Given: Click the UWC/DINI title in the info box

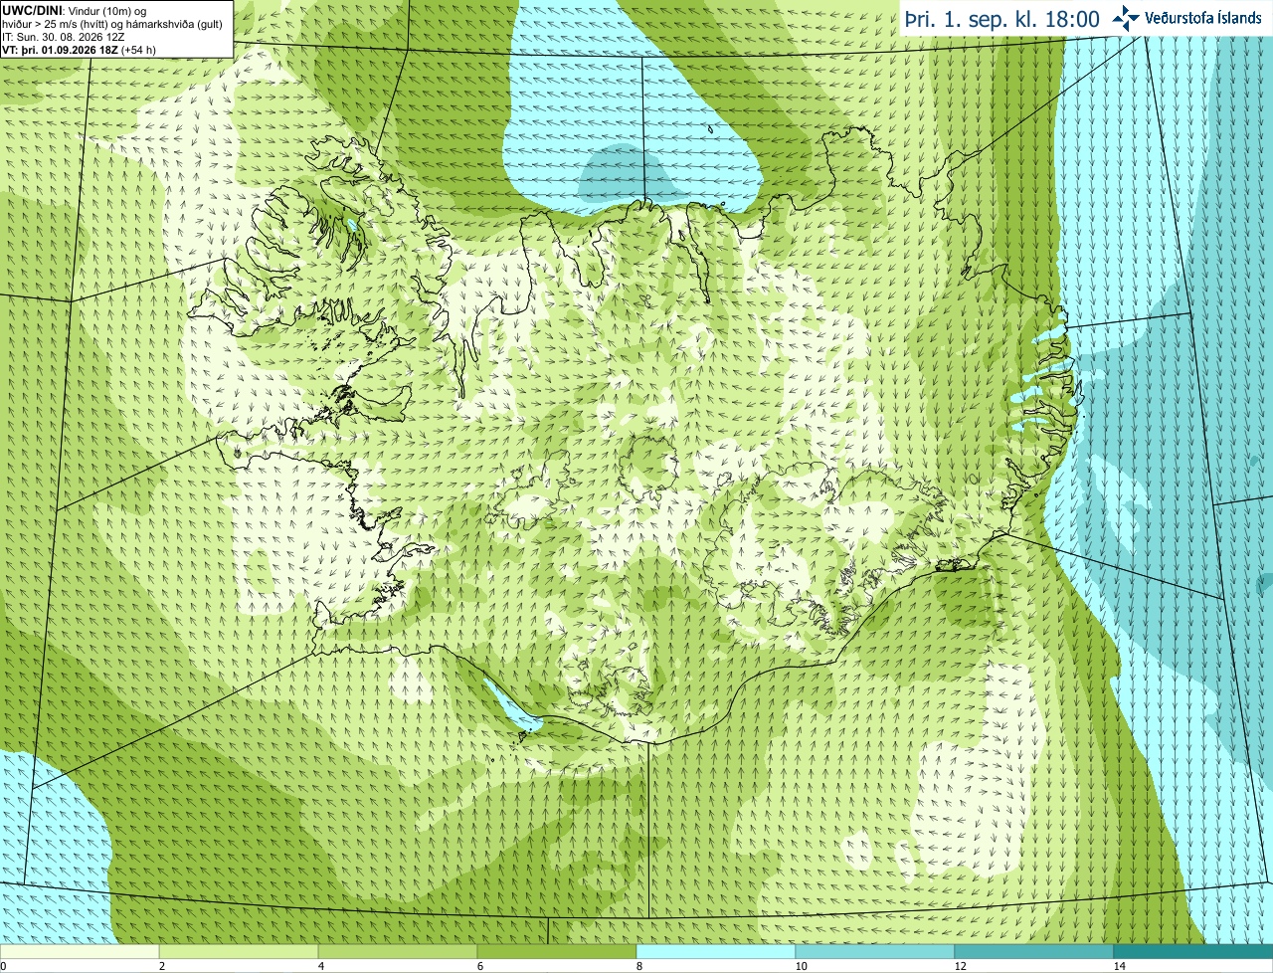Looking at the screenshot, I should pos(31,10).
